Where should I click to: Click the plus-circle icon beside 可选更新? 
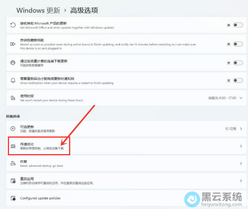(x=13, y=129)
